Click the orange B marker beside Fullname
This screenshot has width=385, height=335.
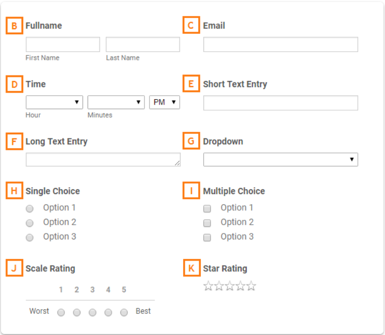[x=15, y=26]
